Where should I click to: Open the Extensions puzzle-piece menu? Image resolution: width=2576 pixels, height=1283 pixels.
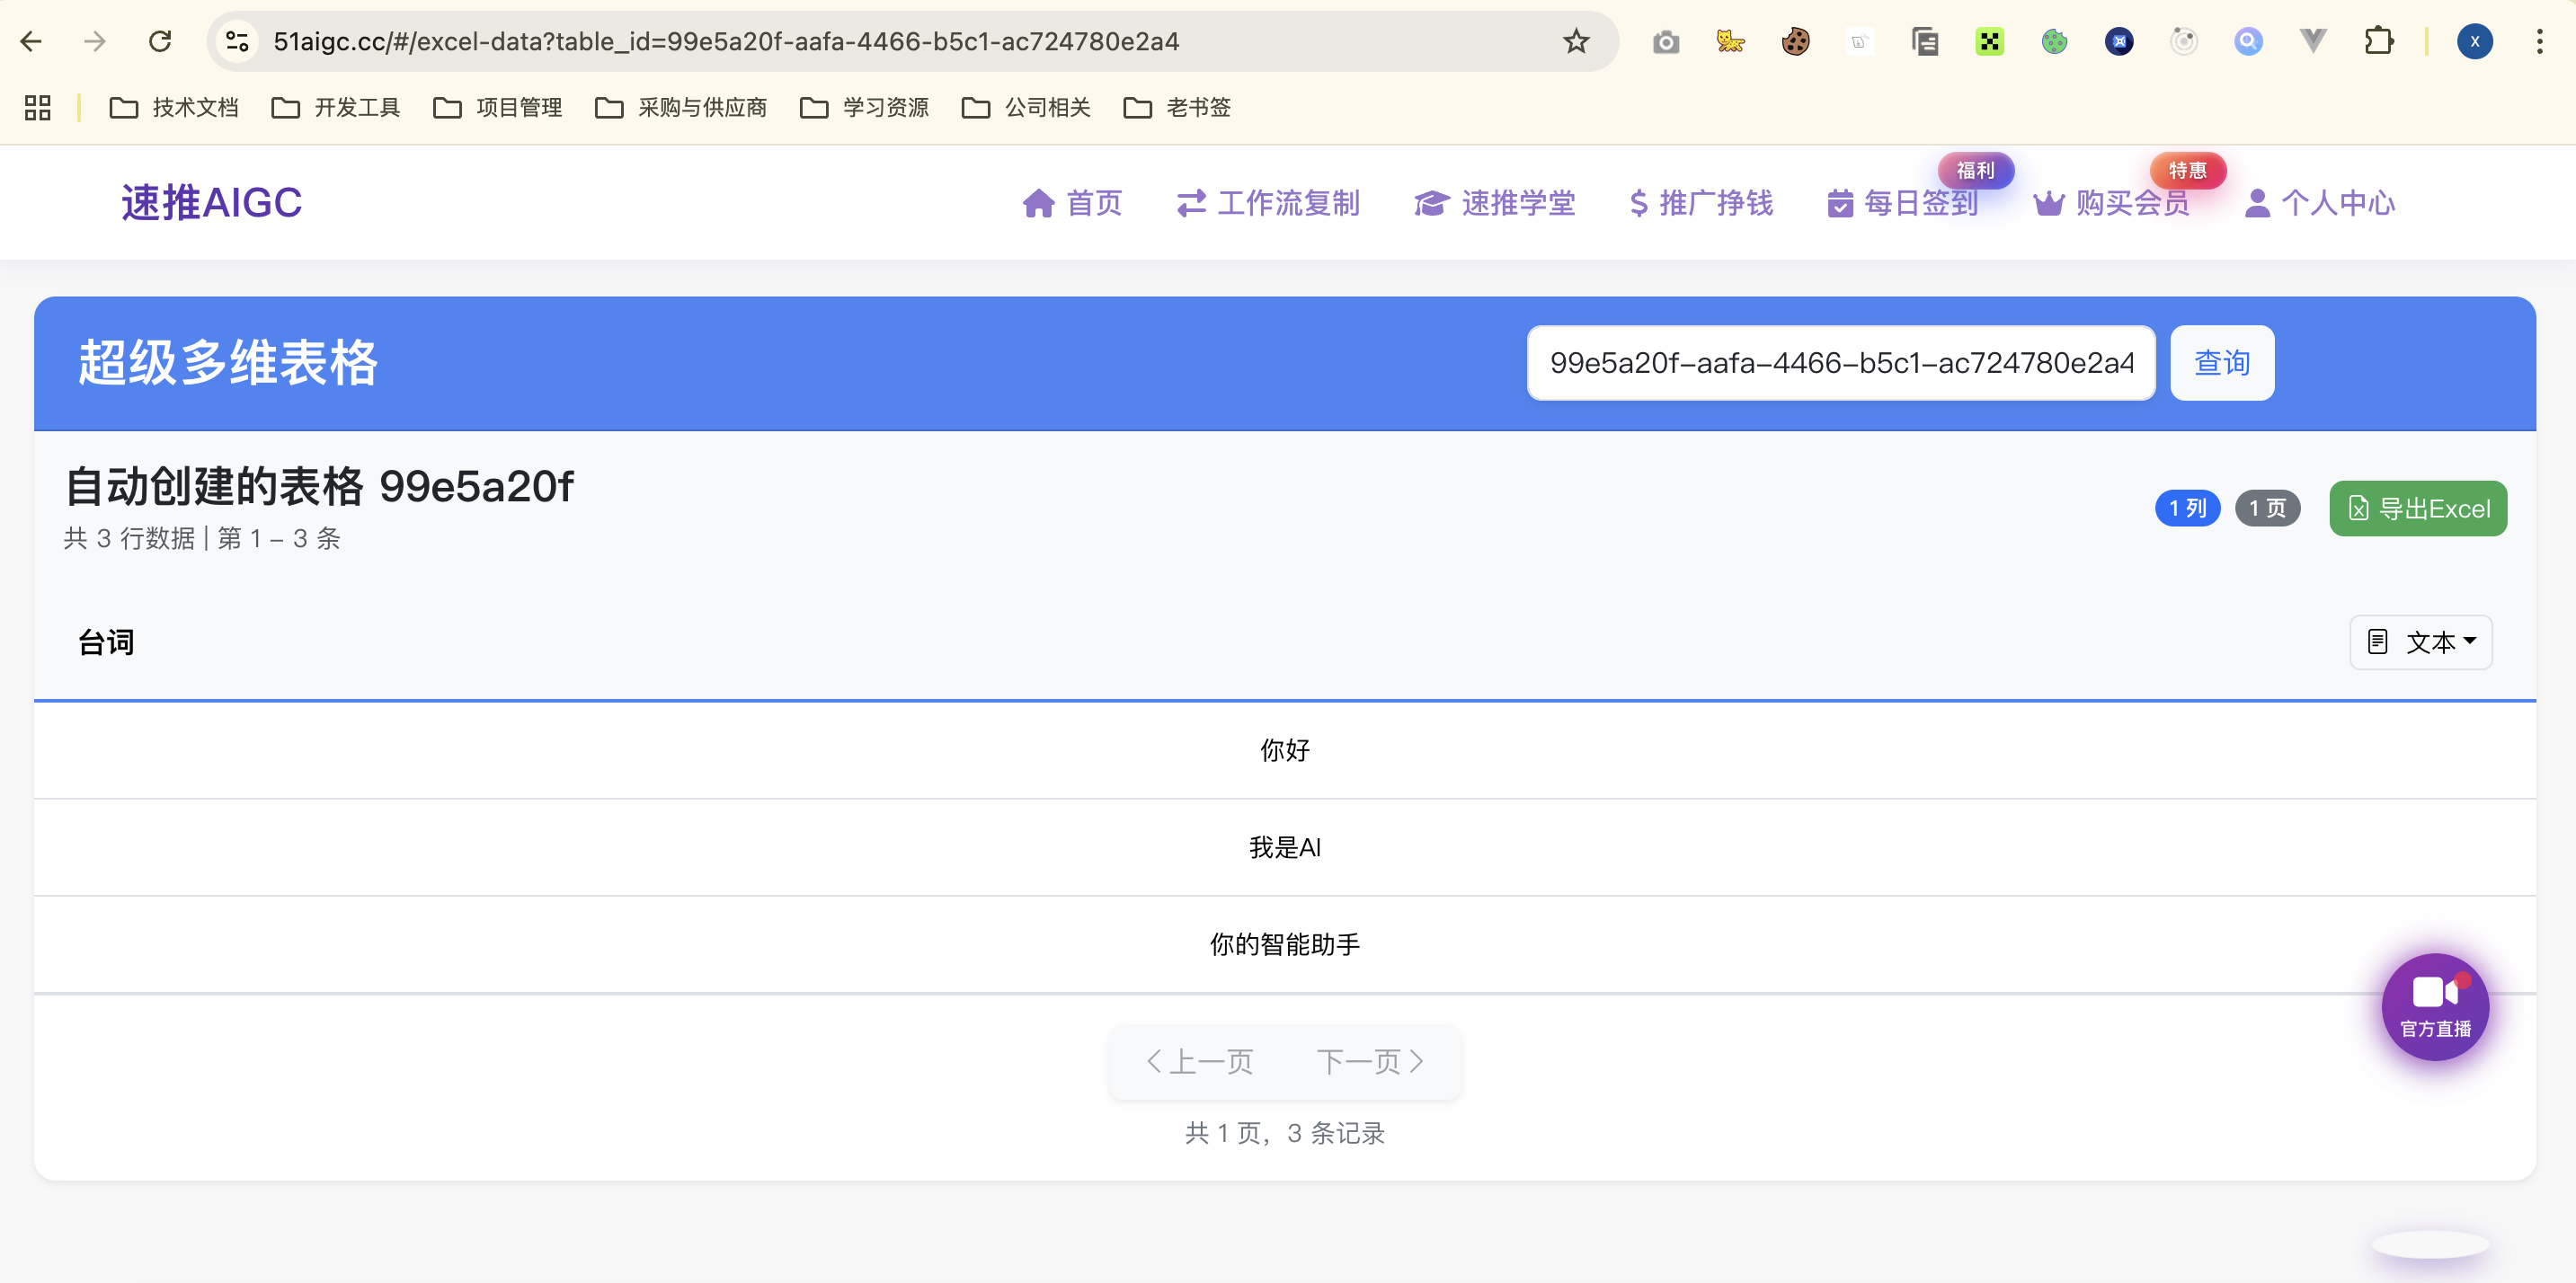pos(2378,41)
